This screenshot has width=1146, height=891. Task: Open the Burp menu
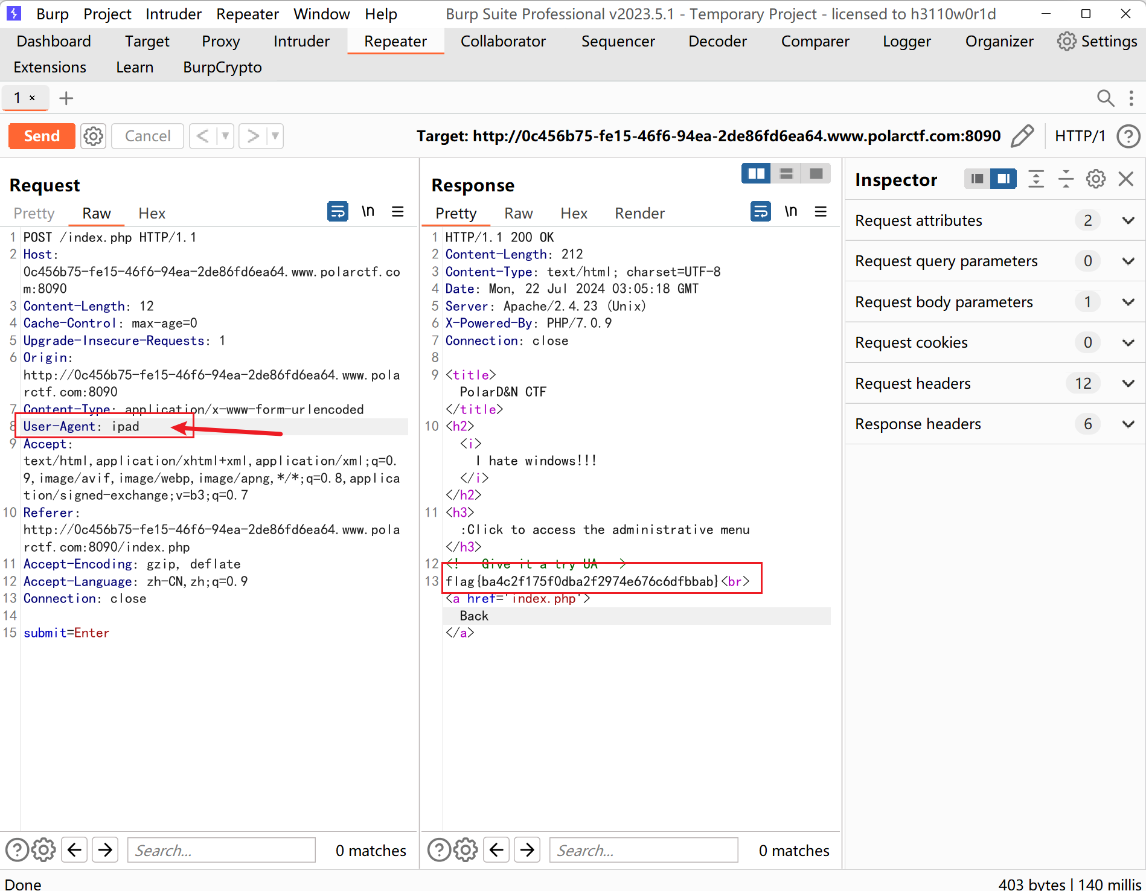coord(53,14)
